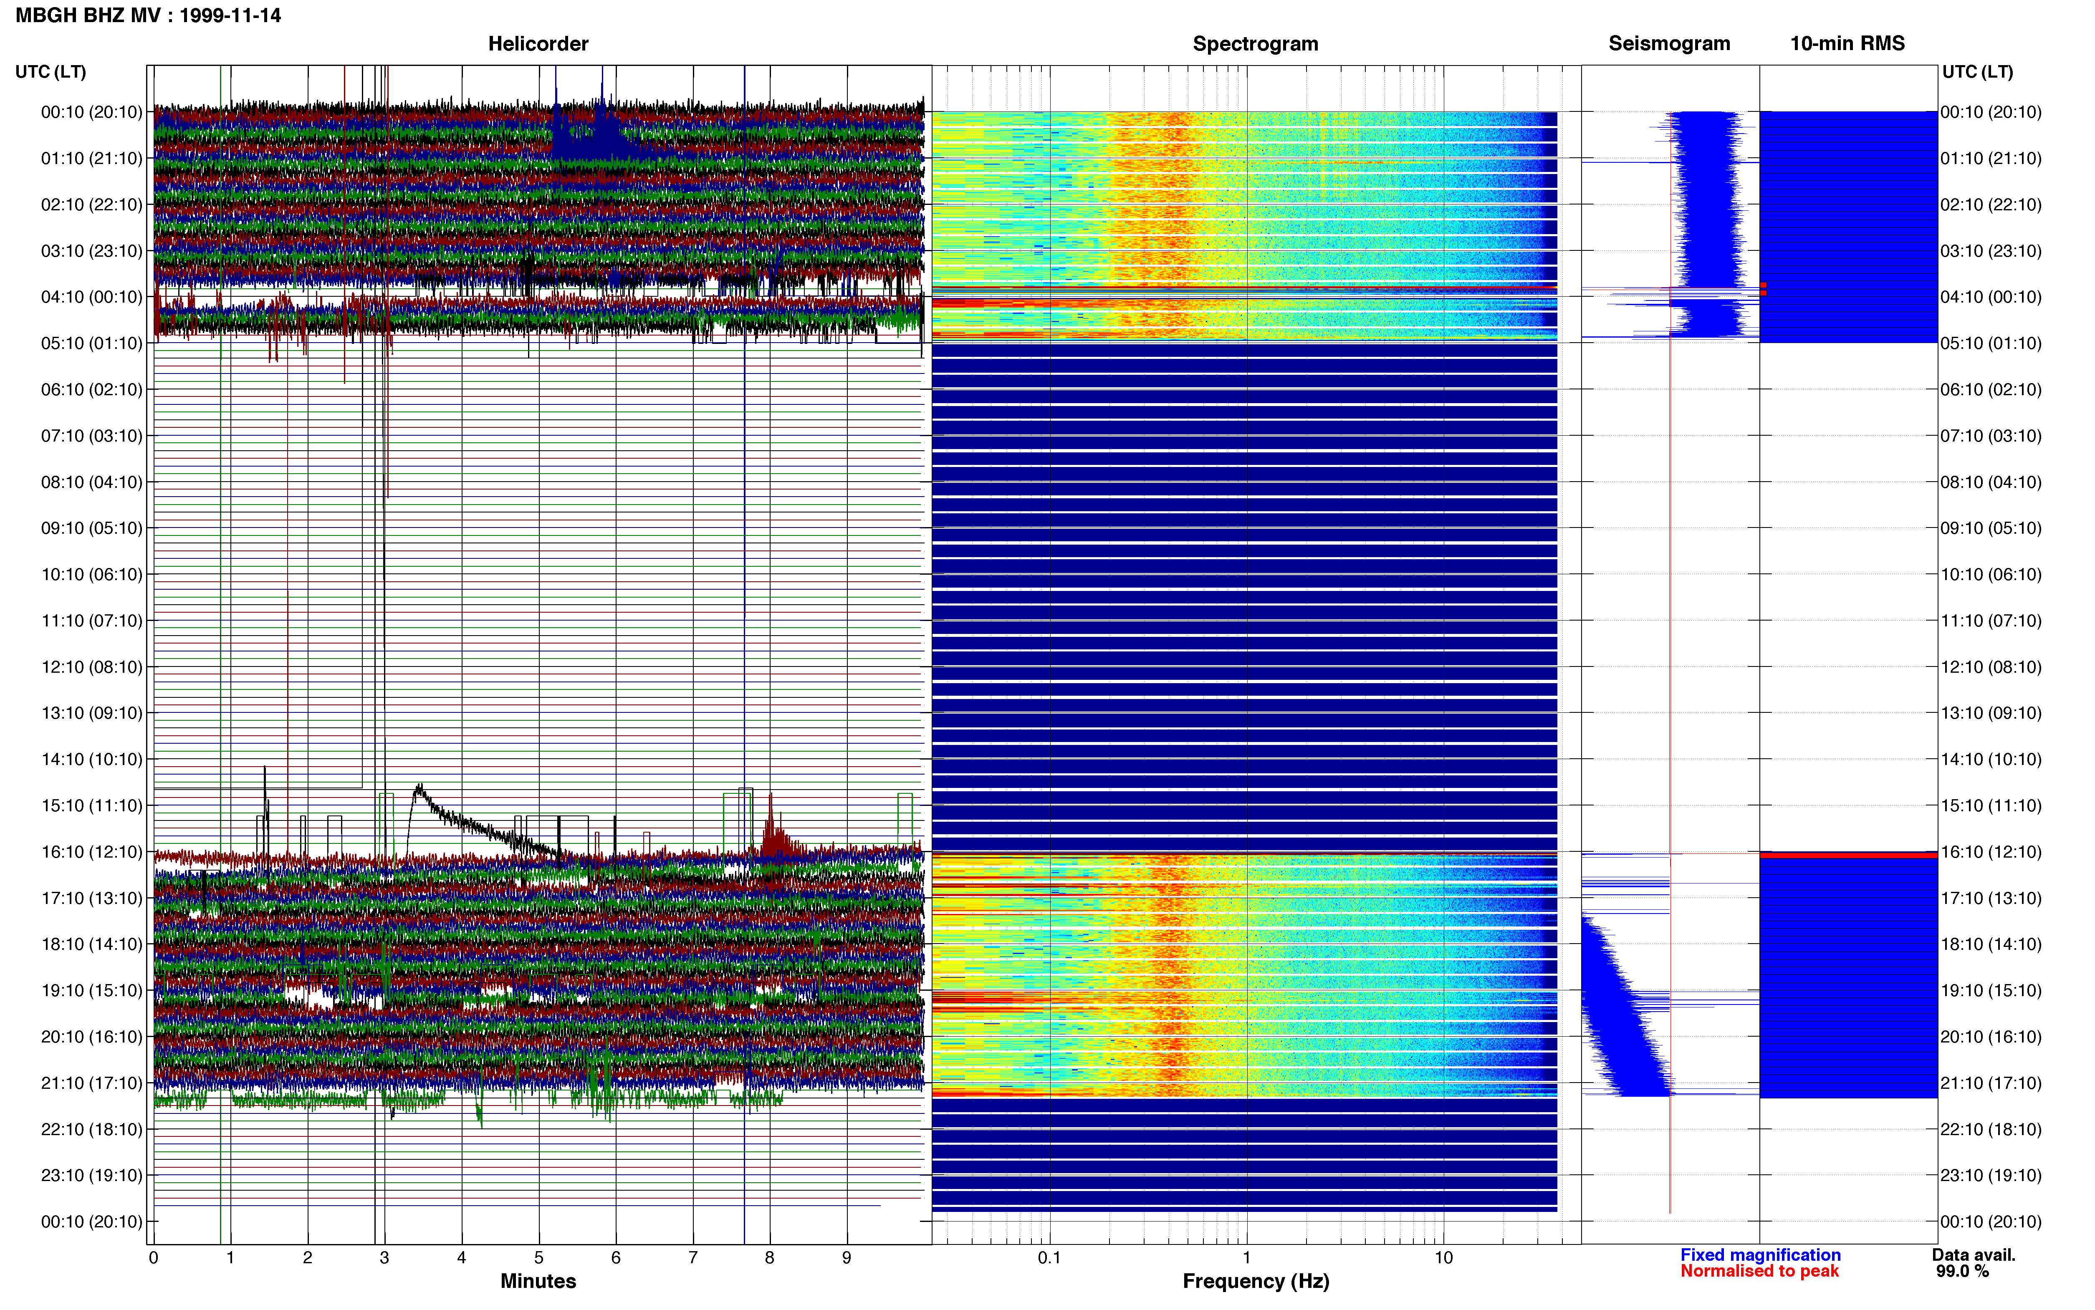
Task: Select the 10 tick on Frequency axis
Action: pos(1443,1258)
